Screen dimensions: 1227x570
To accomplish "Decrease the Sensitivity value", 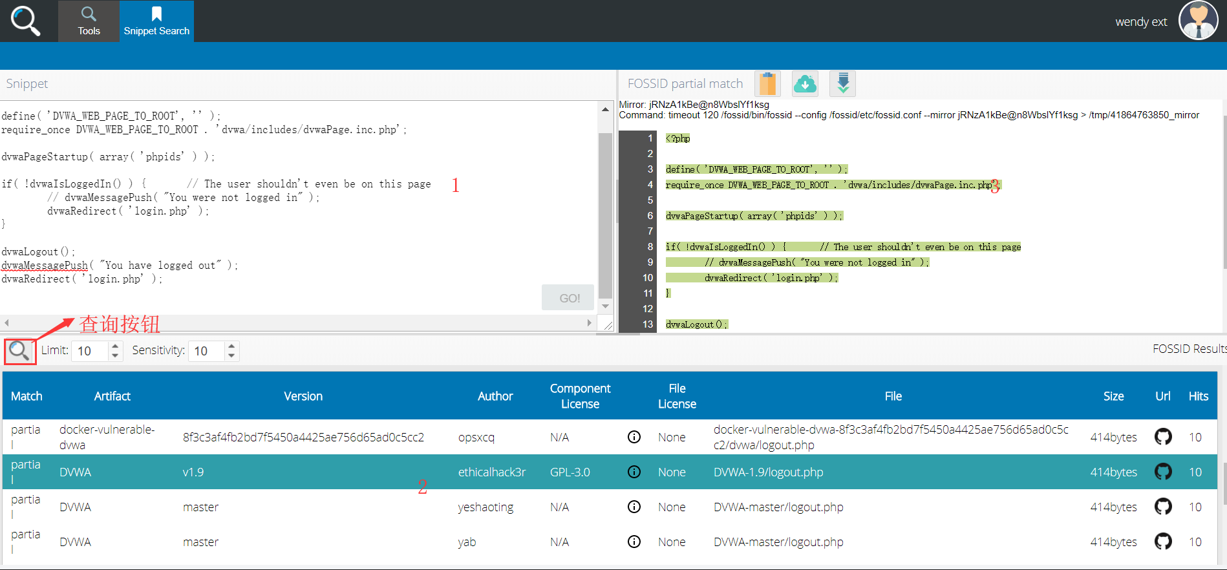I will click(231, 355).
